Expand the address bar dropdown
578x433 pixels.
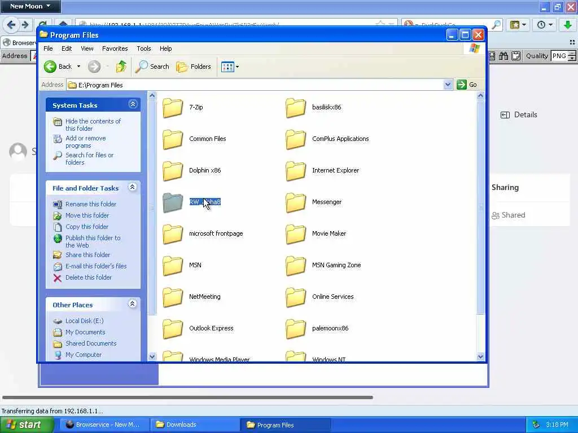tap(448, 85)
